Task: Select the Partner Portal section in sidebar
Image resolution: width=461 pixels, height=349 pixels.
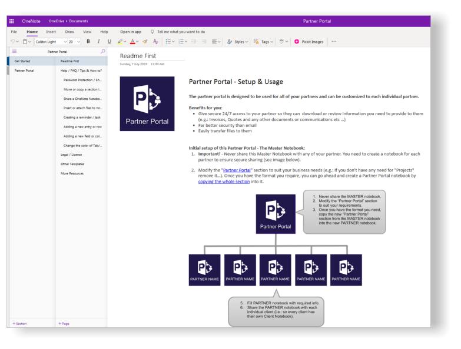Action: click(32, 71)
